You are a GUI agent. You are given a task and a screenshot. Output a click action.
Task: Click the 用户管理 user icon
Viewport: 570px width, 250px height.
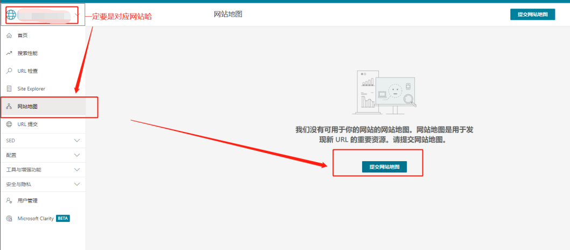[9, 200]
